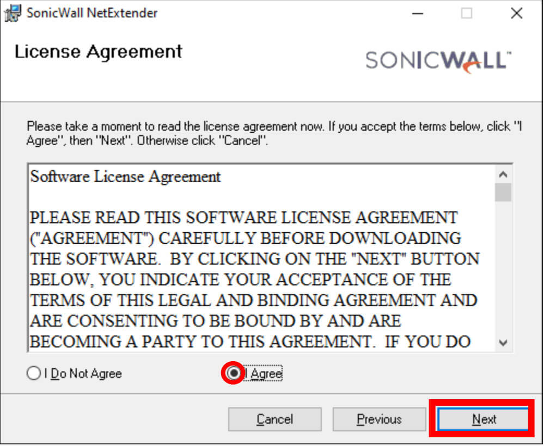Click Next to proceed with installation
Screen dimensions: 544x446
pos(484,419)
